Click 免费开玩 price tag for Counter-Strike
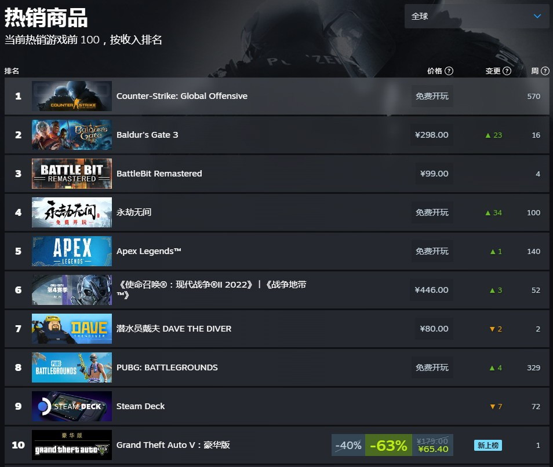The width and height of the screenshot is (553, 467). click(x=432, y=96)
